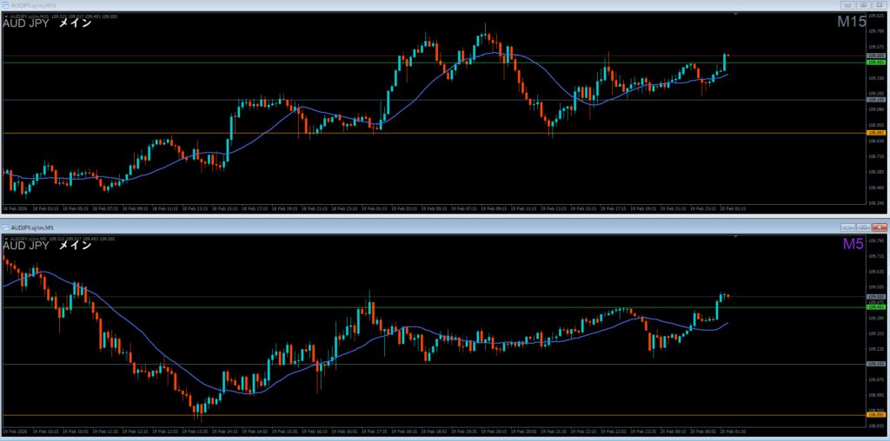Click the M15 timeframe label

click(851, 23)
